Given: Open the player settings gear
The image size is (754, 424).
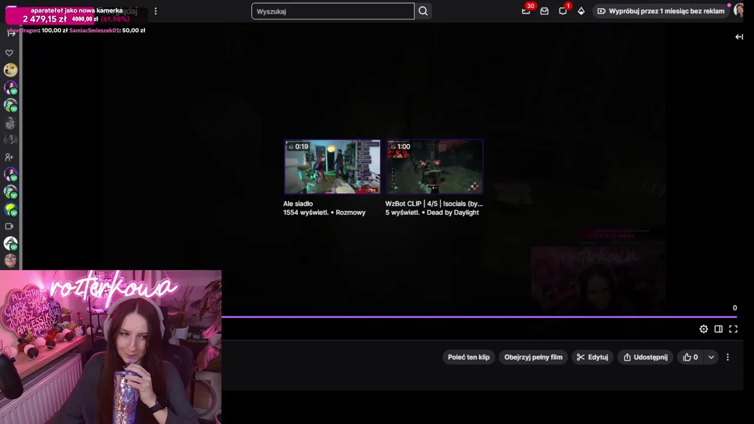Looking at the screenshot, I should [703, 329].
